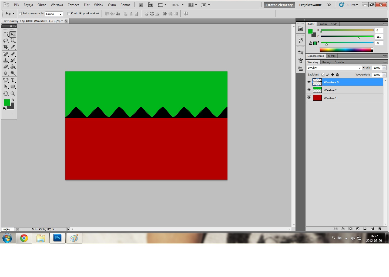Viewport: 389px width, 277px height.
Task: Toggle lock image pixels brush icon
Action: pos(328,75)
